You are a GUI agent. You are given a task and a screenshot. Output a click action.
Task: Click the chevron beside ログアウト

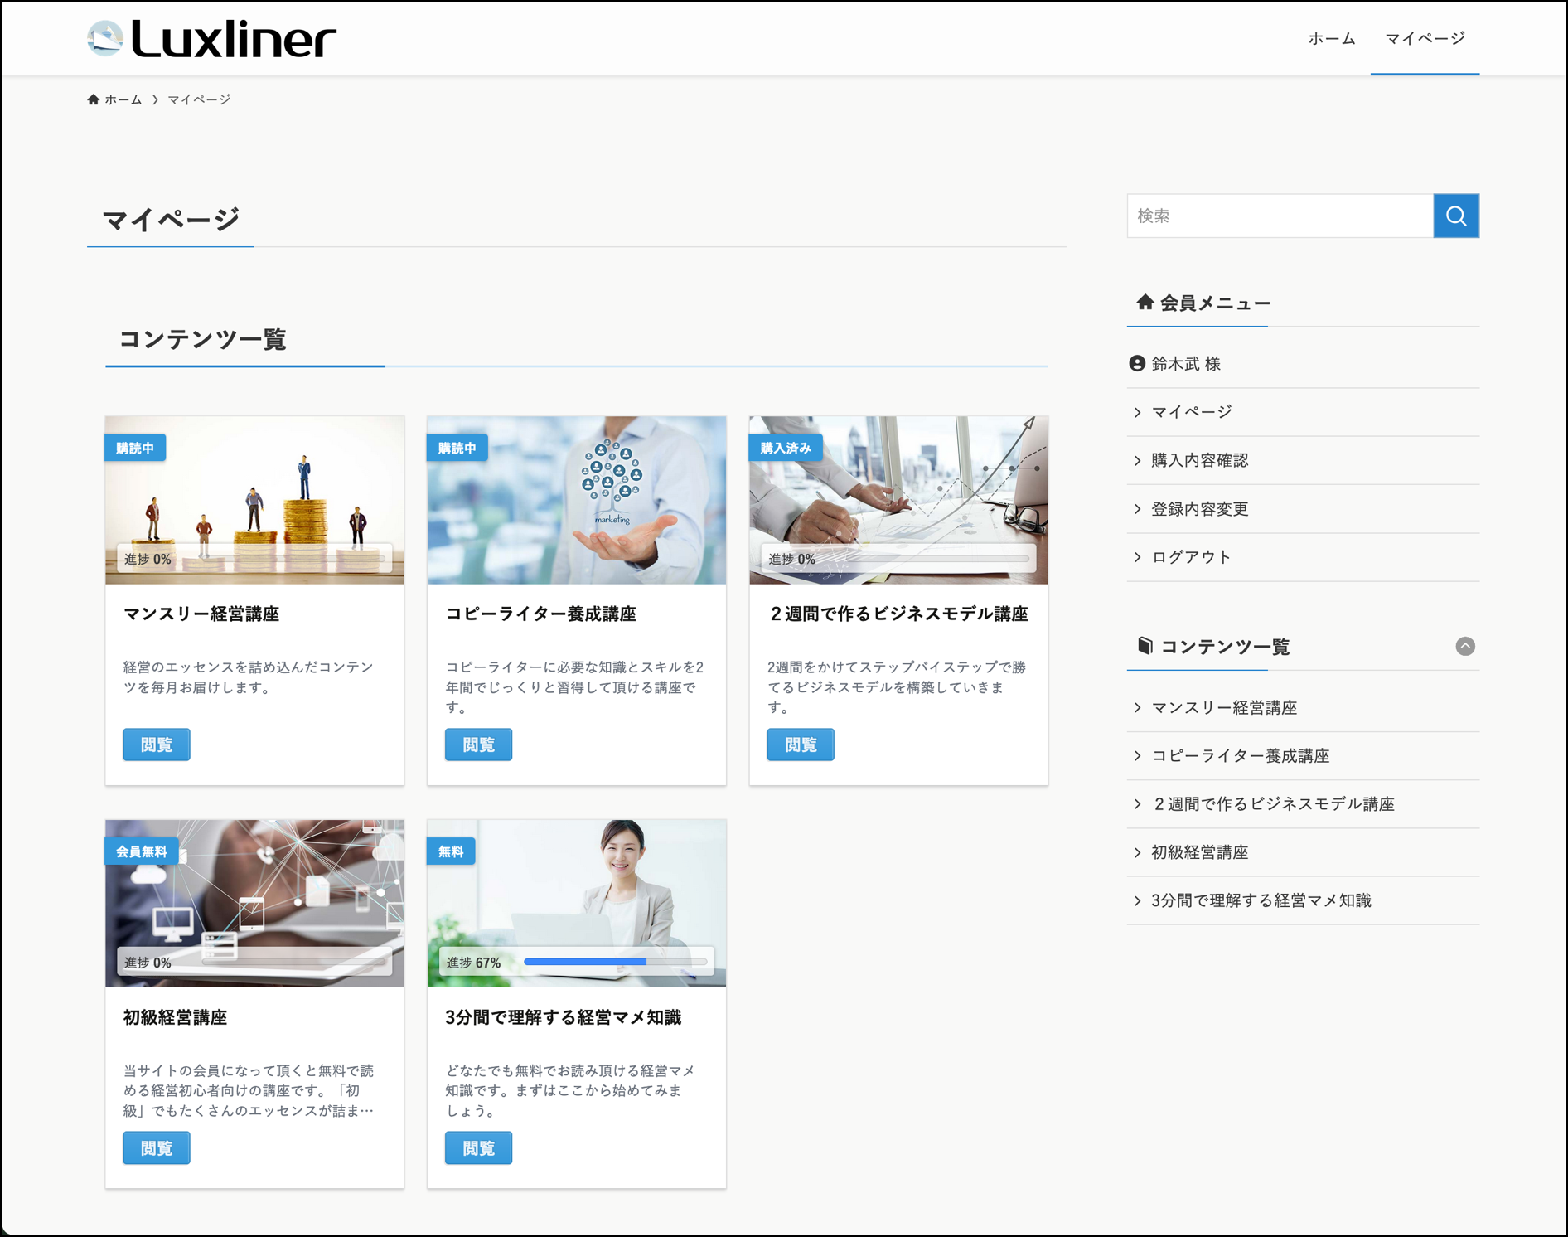click(x=1137, y=557)
